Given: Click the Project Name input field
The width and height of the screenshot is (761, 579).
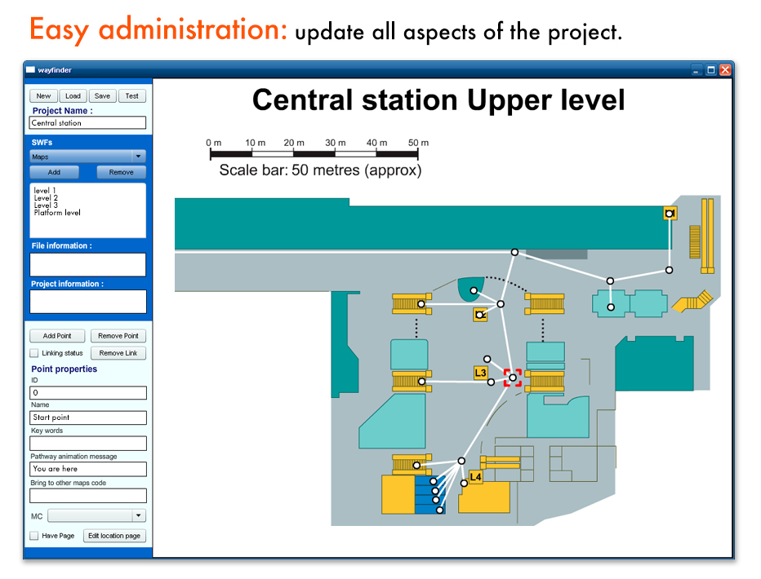Looking at the screenshot, I should click(87, 123).
